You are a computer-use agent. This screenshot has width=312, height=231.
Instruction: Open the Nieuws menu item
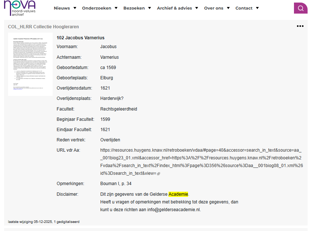click(62, 8)
